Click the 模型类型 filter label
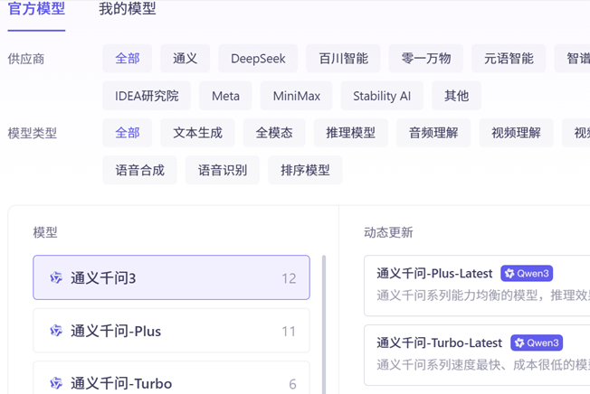The width and height of the screenshot is (590, 394). [x=33, y=133]
